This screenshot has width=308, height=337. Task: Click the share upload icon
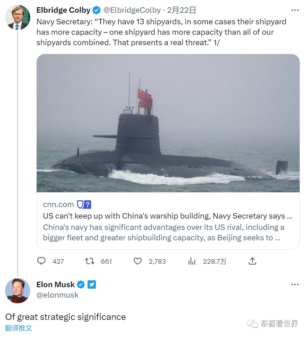pyautogui.click(x=252, y=261)
